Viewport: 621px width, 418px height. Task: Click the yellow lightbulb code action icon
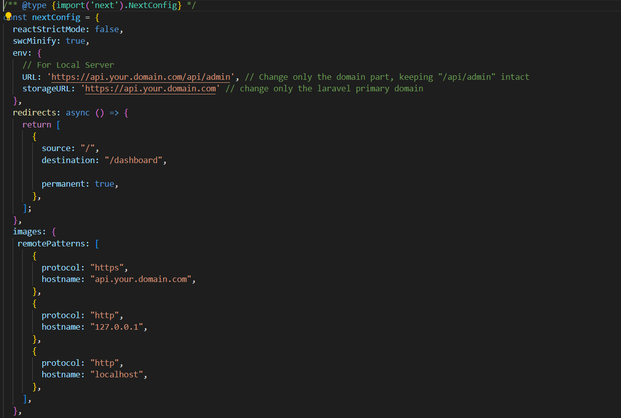tap(8, 16)
